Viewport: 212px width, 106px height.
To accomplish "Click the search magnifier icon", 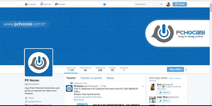I will click(161, 4).
